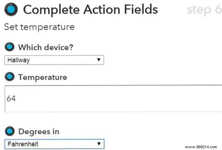Click the blue circle icon beside Degrees in
Image resolution: width=222 pixels, height=150 pixels.
(10, 131)
